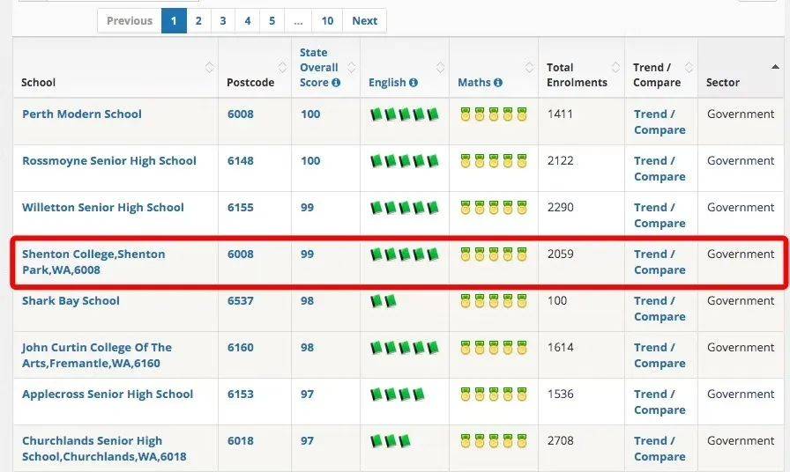The width and height of the screenshot is (790, 472).
Task: Click postcode 6018 for Churchlands
Action: pyautogui.click(x=241, y=441)
